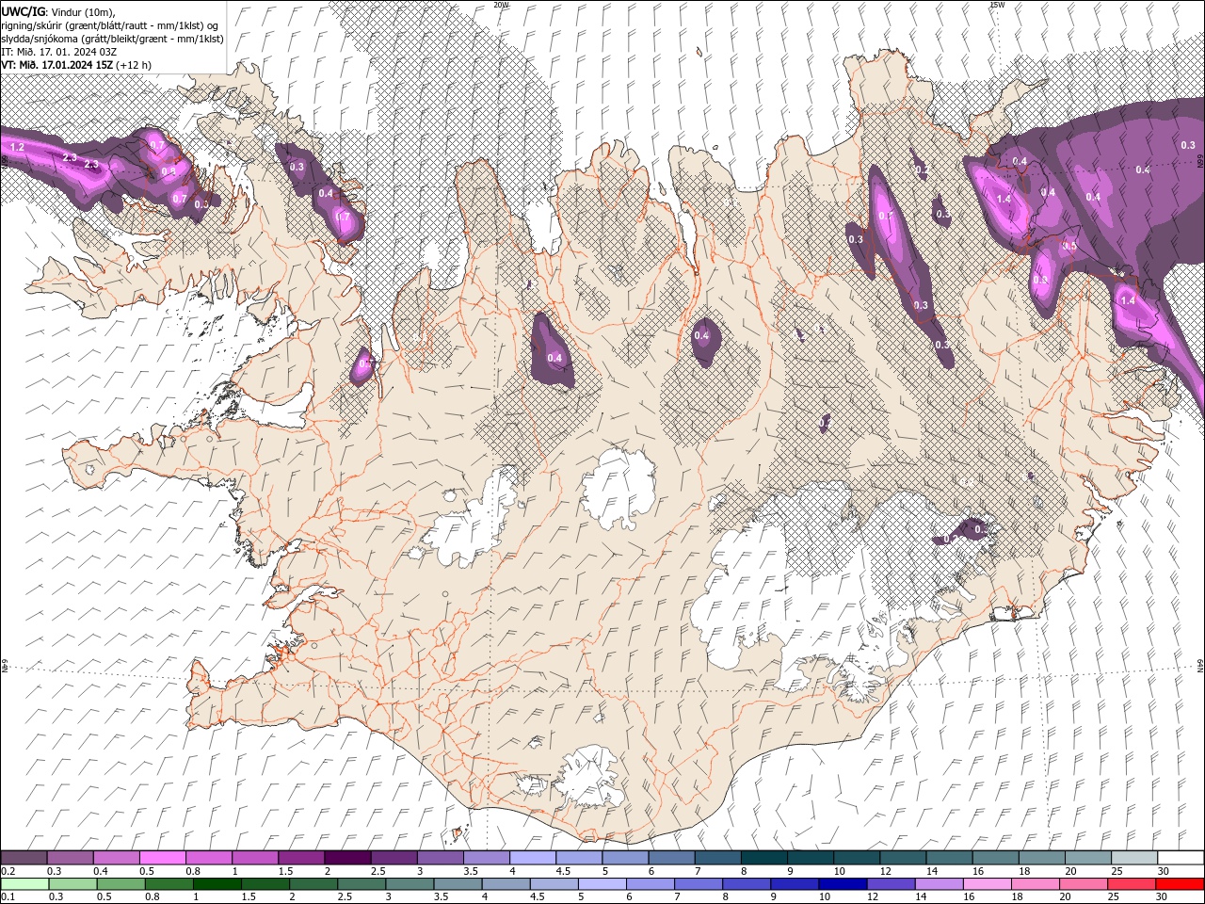
Task: Pick the bright red swatch ending the lower scale
Action: [1180, 884]
